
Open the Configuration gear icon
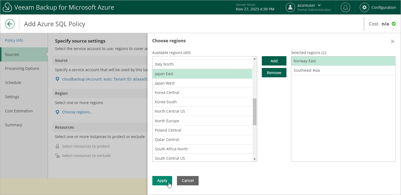click(x=364, y=7)
